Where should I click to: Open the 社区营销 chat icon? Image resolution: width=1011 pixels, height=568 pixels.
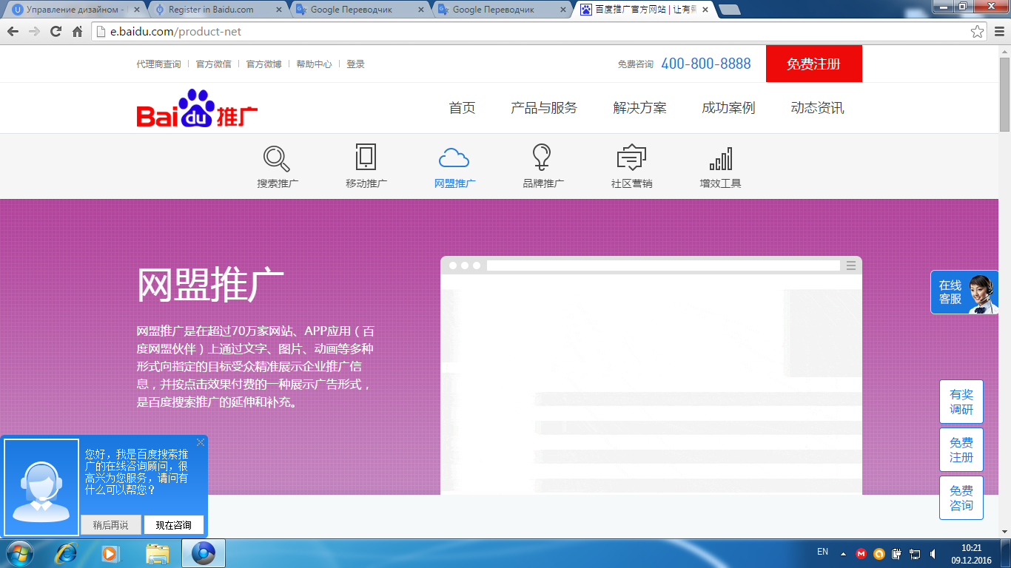[x=631, y=158]
